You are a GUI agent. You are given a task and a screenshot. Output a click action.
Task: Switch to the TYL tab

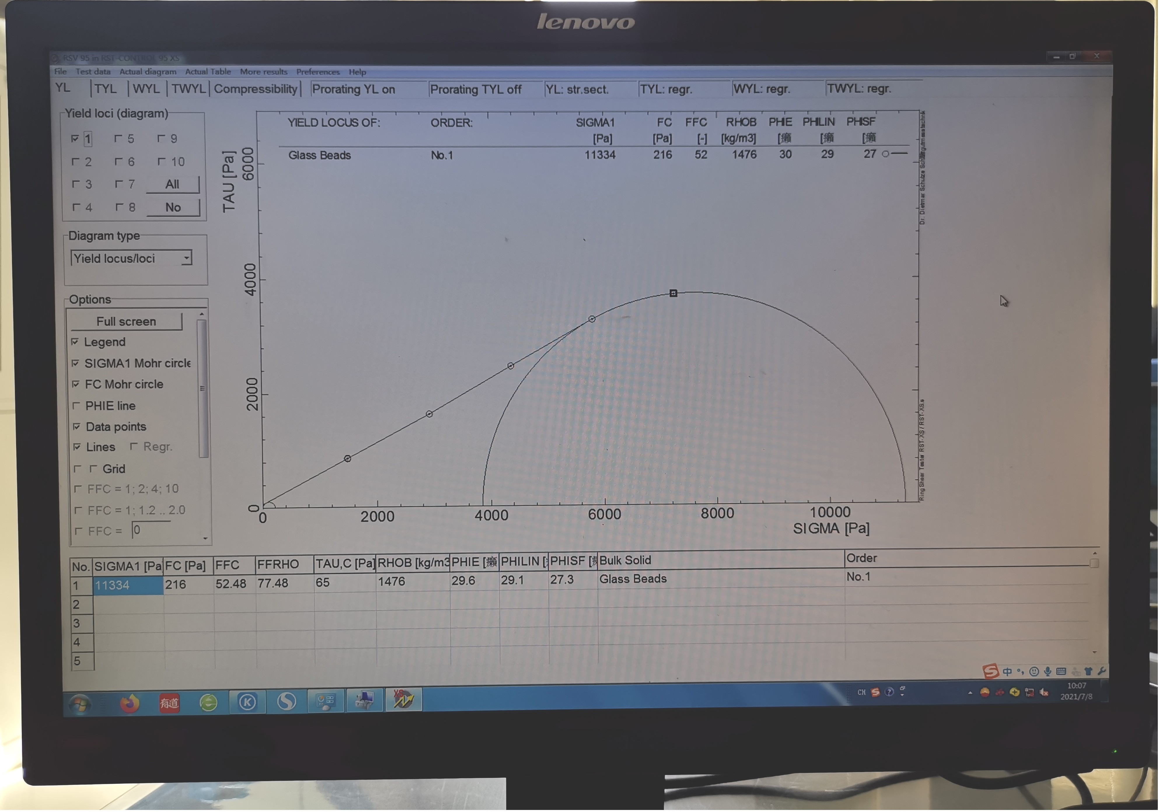(106, 89)
